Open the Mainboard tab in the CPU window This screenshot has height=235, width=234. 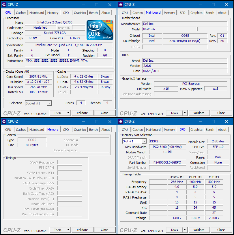(x=37, y=13)
